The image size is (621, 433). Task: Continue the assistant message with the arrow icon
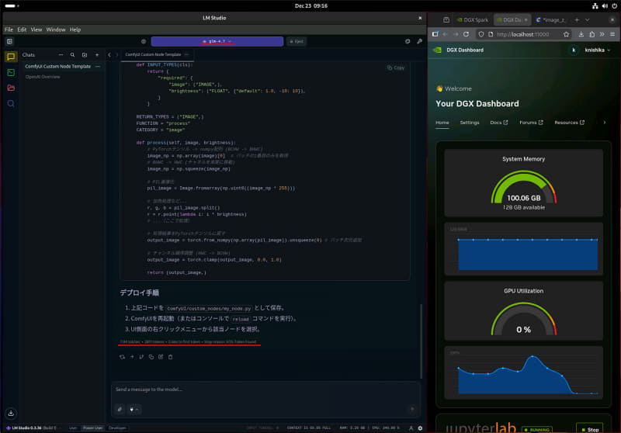coord(132,357)
